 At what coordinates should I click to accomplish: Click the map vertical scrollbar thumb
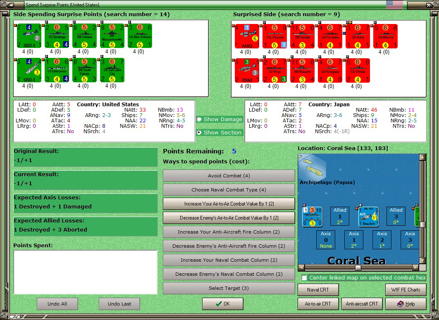click(x=423, y=224)
